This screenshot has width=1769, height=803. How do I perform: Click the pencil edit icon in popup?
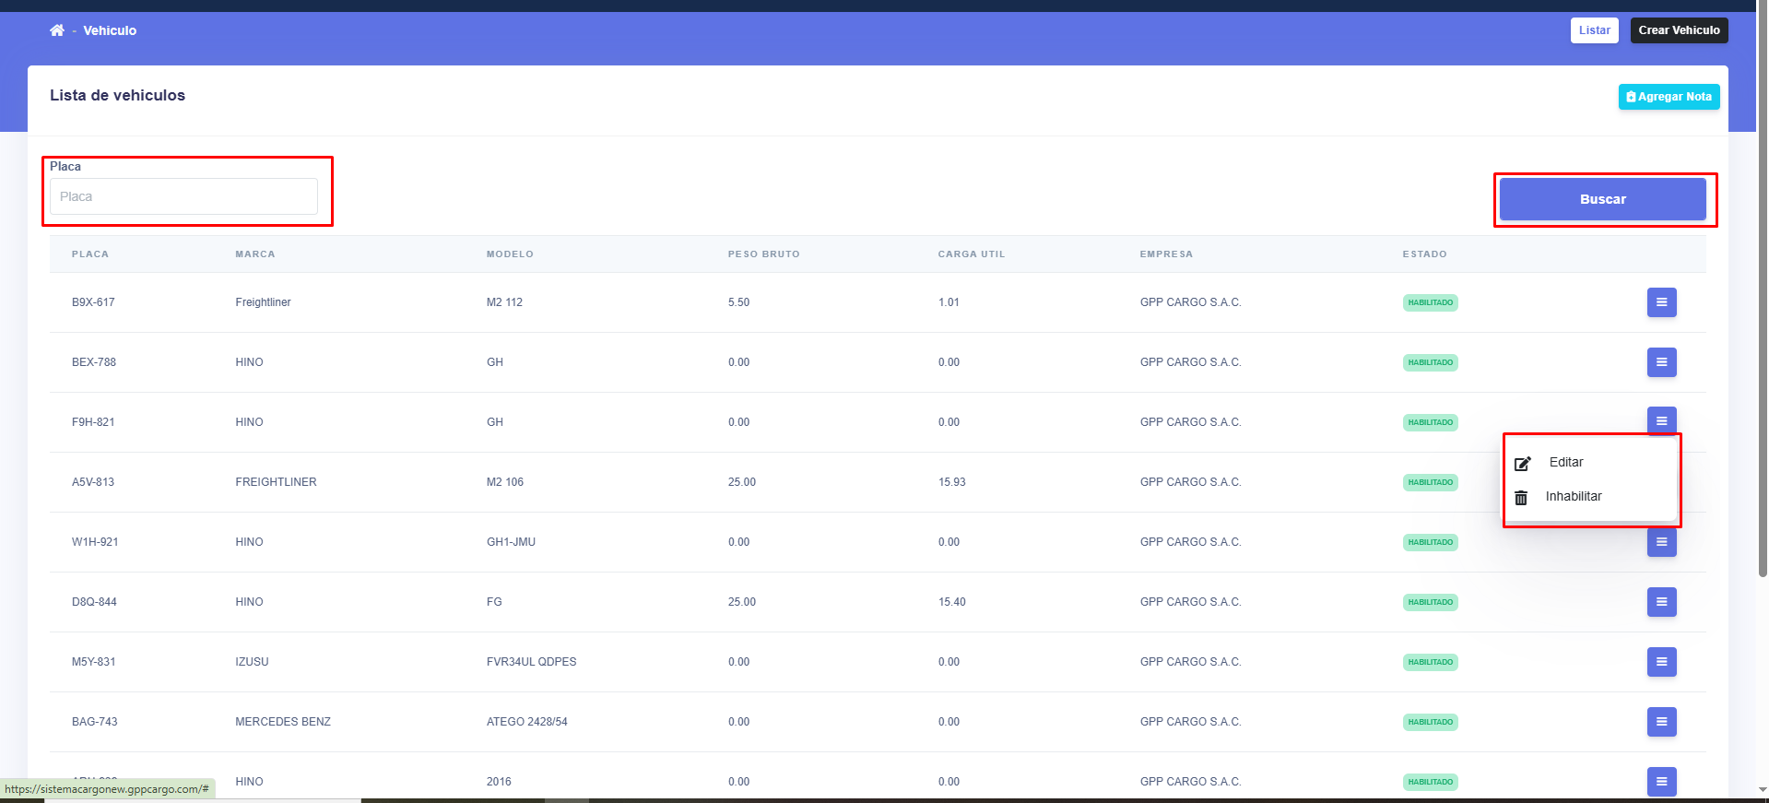pos(1522,463)
